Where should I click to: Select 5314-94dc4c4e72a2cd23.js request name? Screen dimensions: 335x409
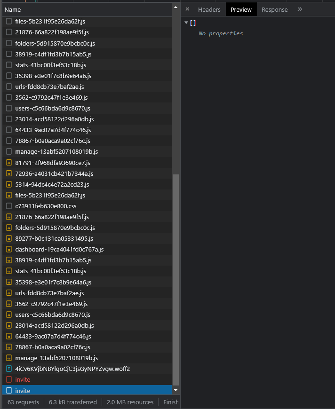click(x=52, y=184)
